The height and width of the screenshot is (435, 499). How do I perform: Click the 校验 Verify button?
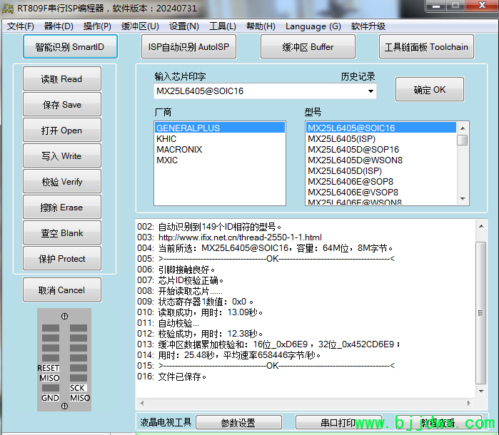(62, 182)
